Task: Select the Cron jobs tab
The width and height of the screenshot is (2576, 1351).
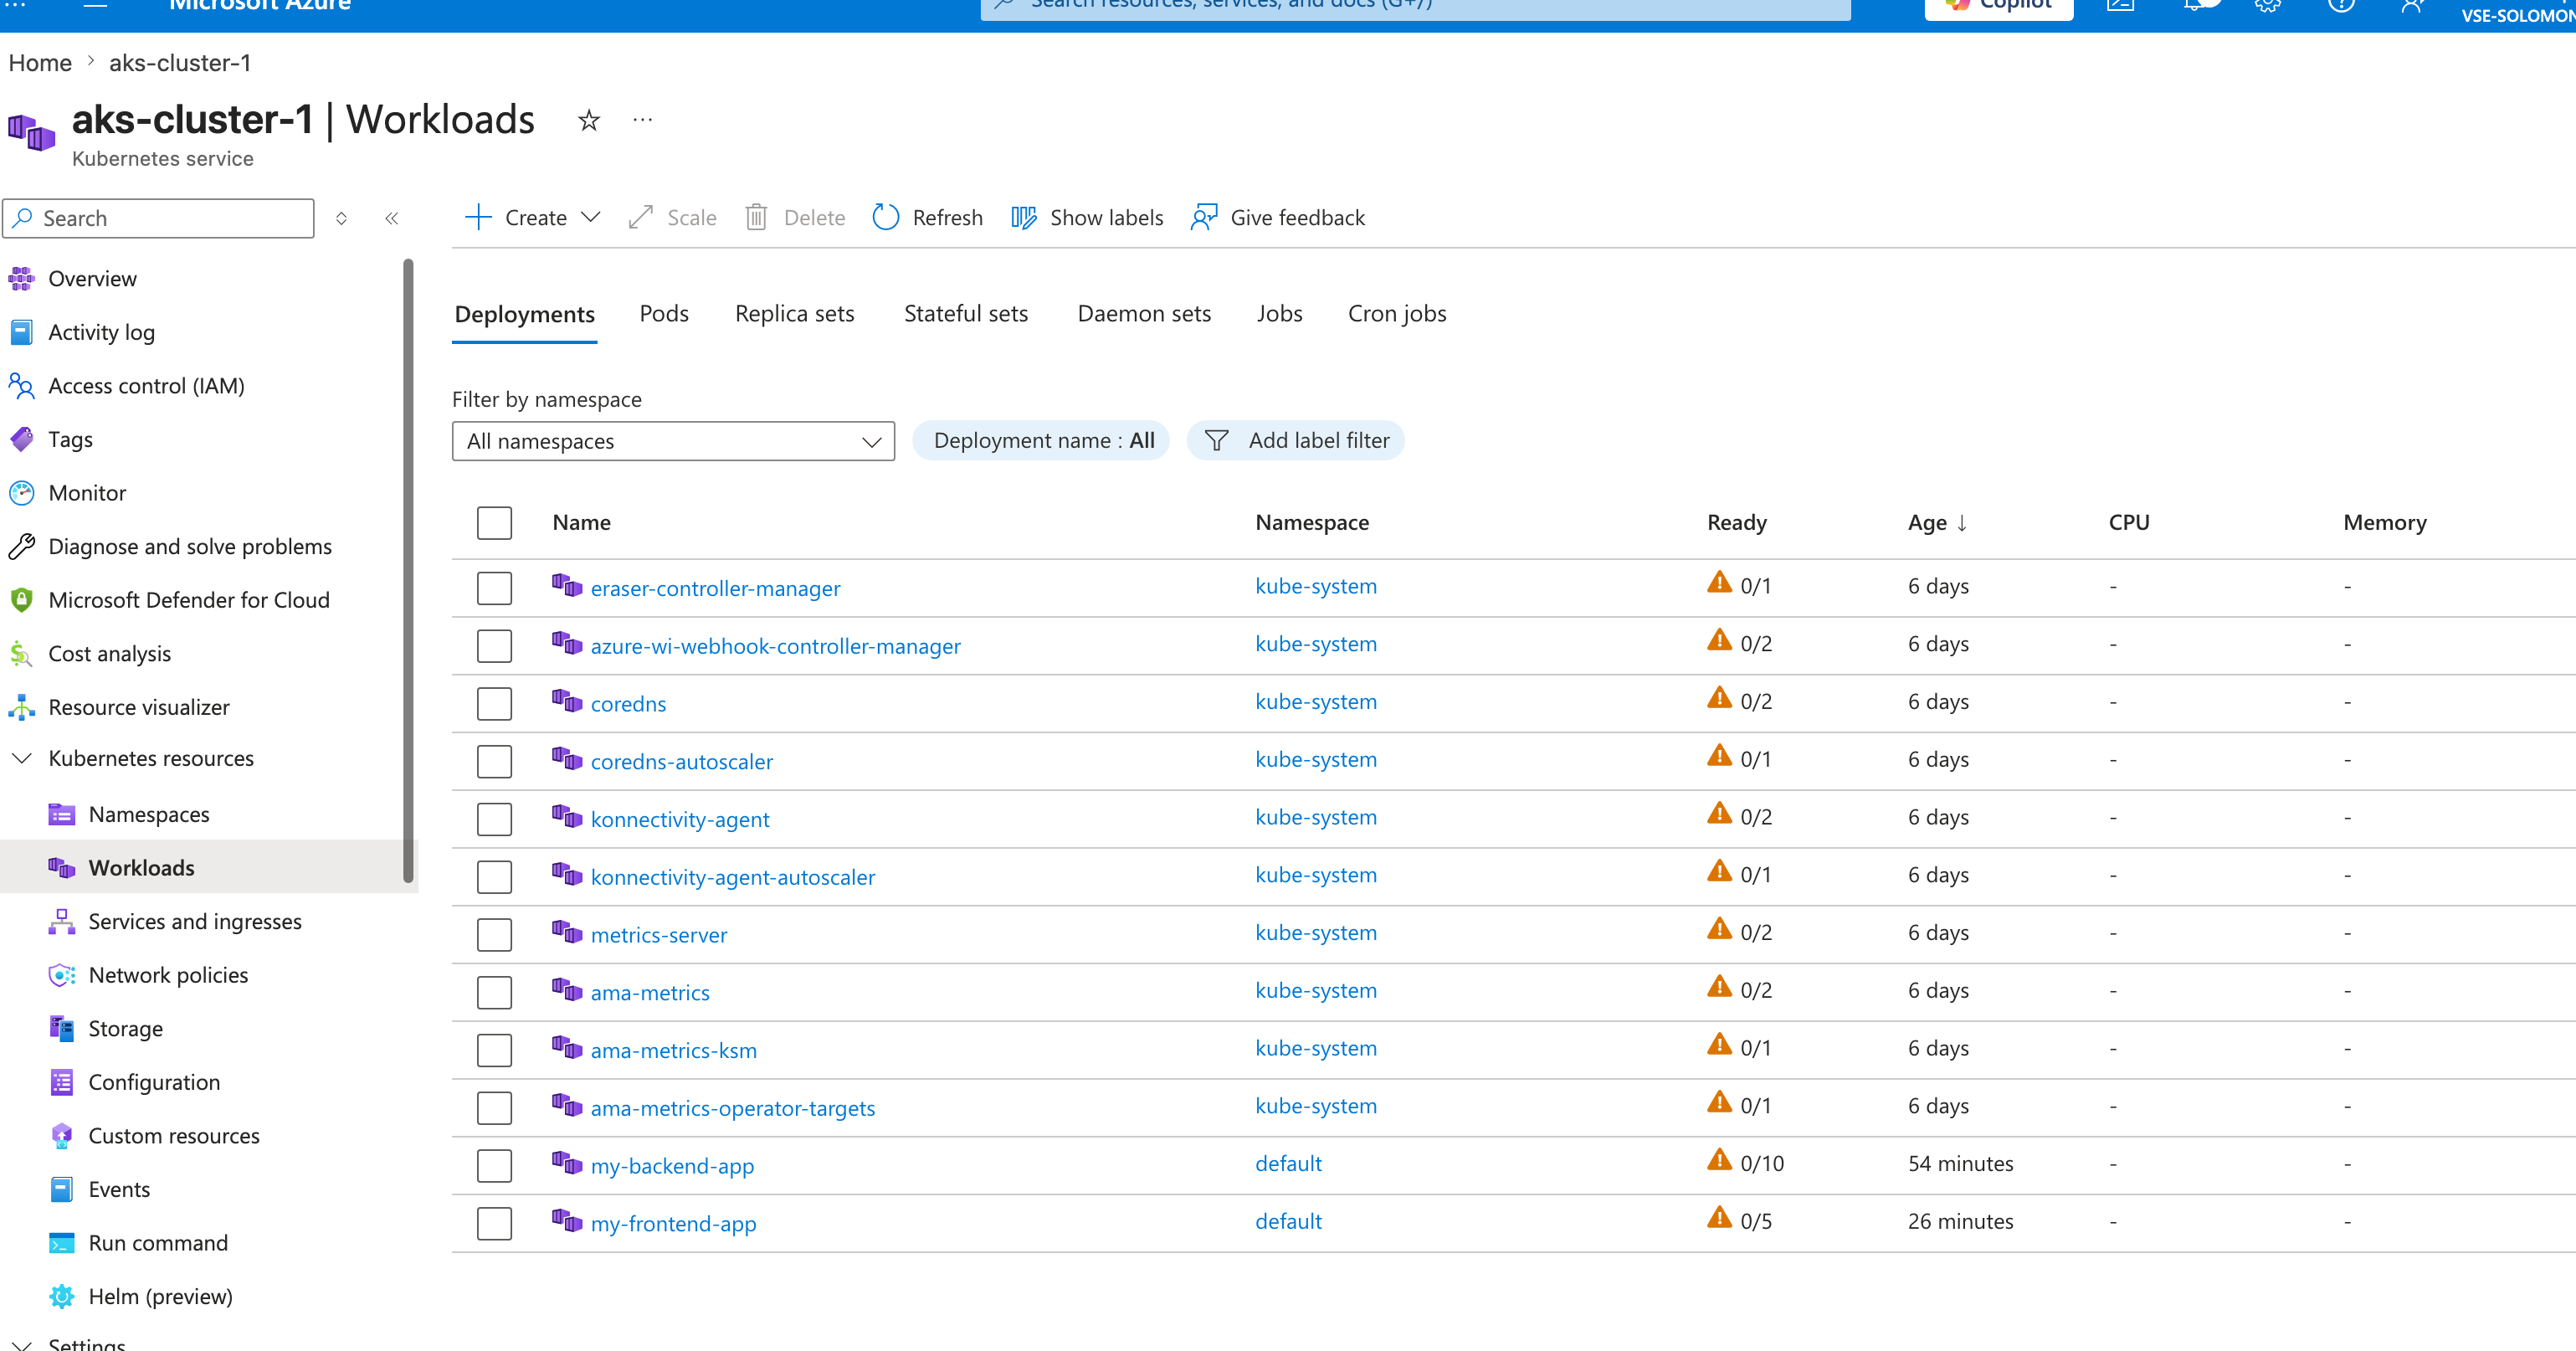Action: tap(1397, 314)
